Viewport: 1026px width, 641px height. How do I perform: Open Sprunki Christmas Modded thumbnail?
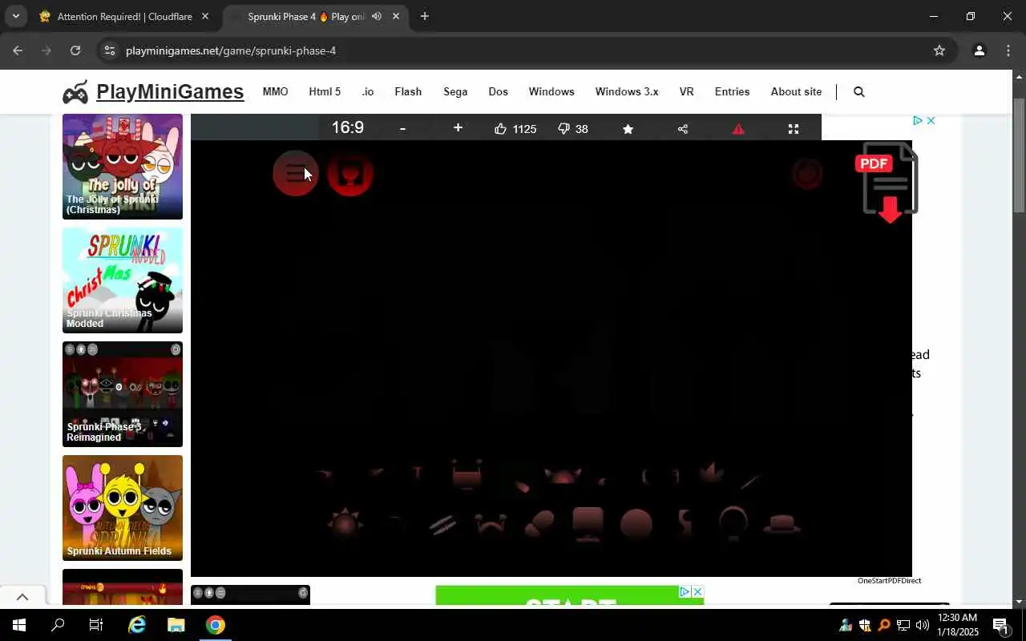click(x=123, y=280)
